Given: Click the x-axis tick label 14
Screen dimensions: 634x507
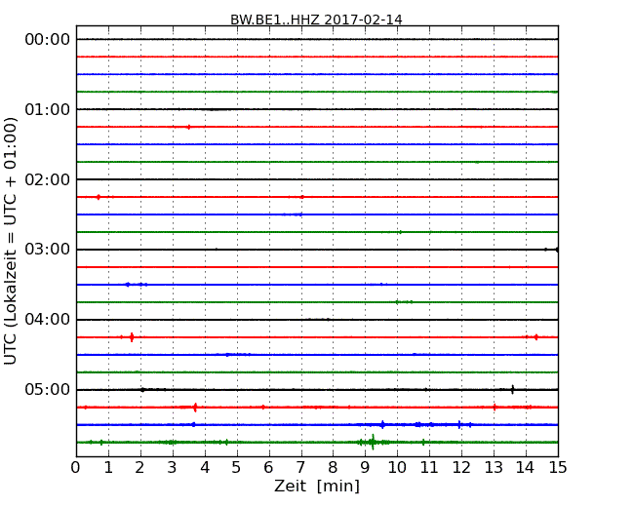Looking at the screenshot, I should pos(526,467).
